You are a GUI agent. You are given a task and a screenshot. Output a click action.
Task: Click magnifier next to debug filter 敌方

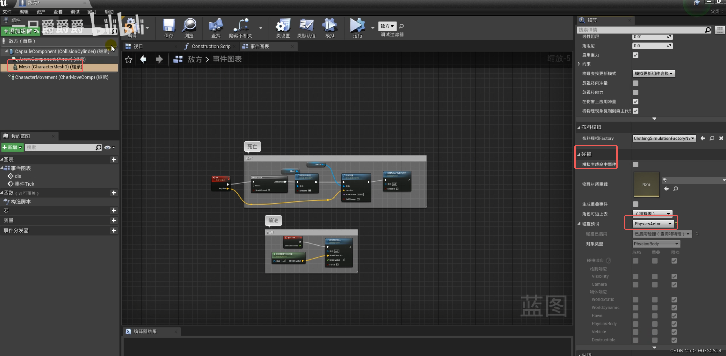pyautogui.click(x=401, y=26)
